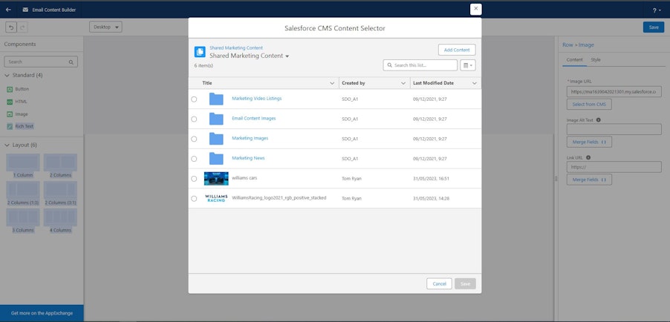Switch to the Content tab
This screenshot has height=322, width=670.
574,60
